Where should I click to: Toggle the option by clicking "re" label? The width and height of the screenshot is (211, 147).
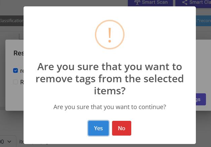(22, 71)
